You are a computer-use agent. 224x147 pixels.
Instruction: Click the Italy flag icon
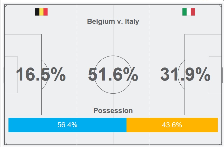(x=189, y=12)
